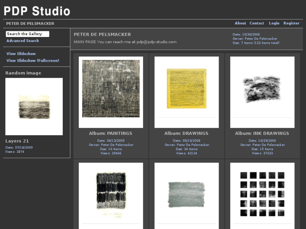Click 'Date: 05/10/2008' under DRAWINGS

186,140
